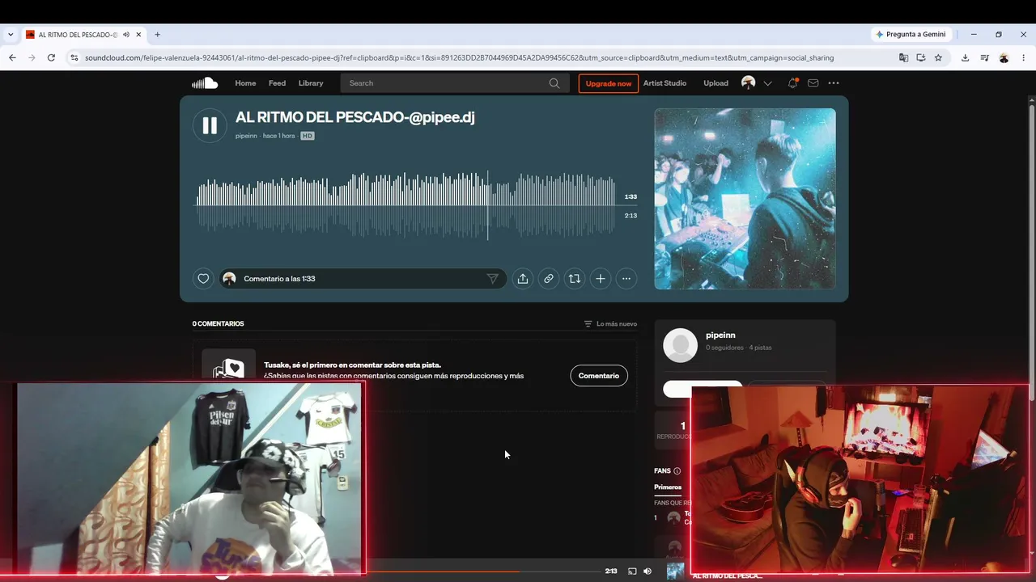Viewport: 1036px width, 582px height.
Task: Open Artist Studio
Action: [664, 83]
